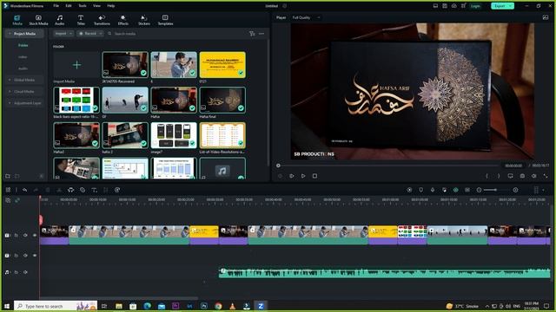Open the Stock Media tab
The image size is (556, 312).
(38, 20)
